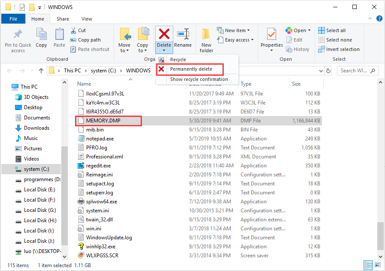
Task: Switch to the View tab
Action: 87,19
